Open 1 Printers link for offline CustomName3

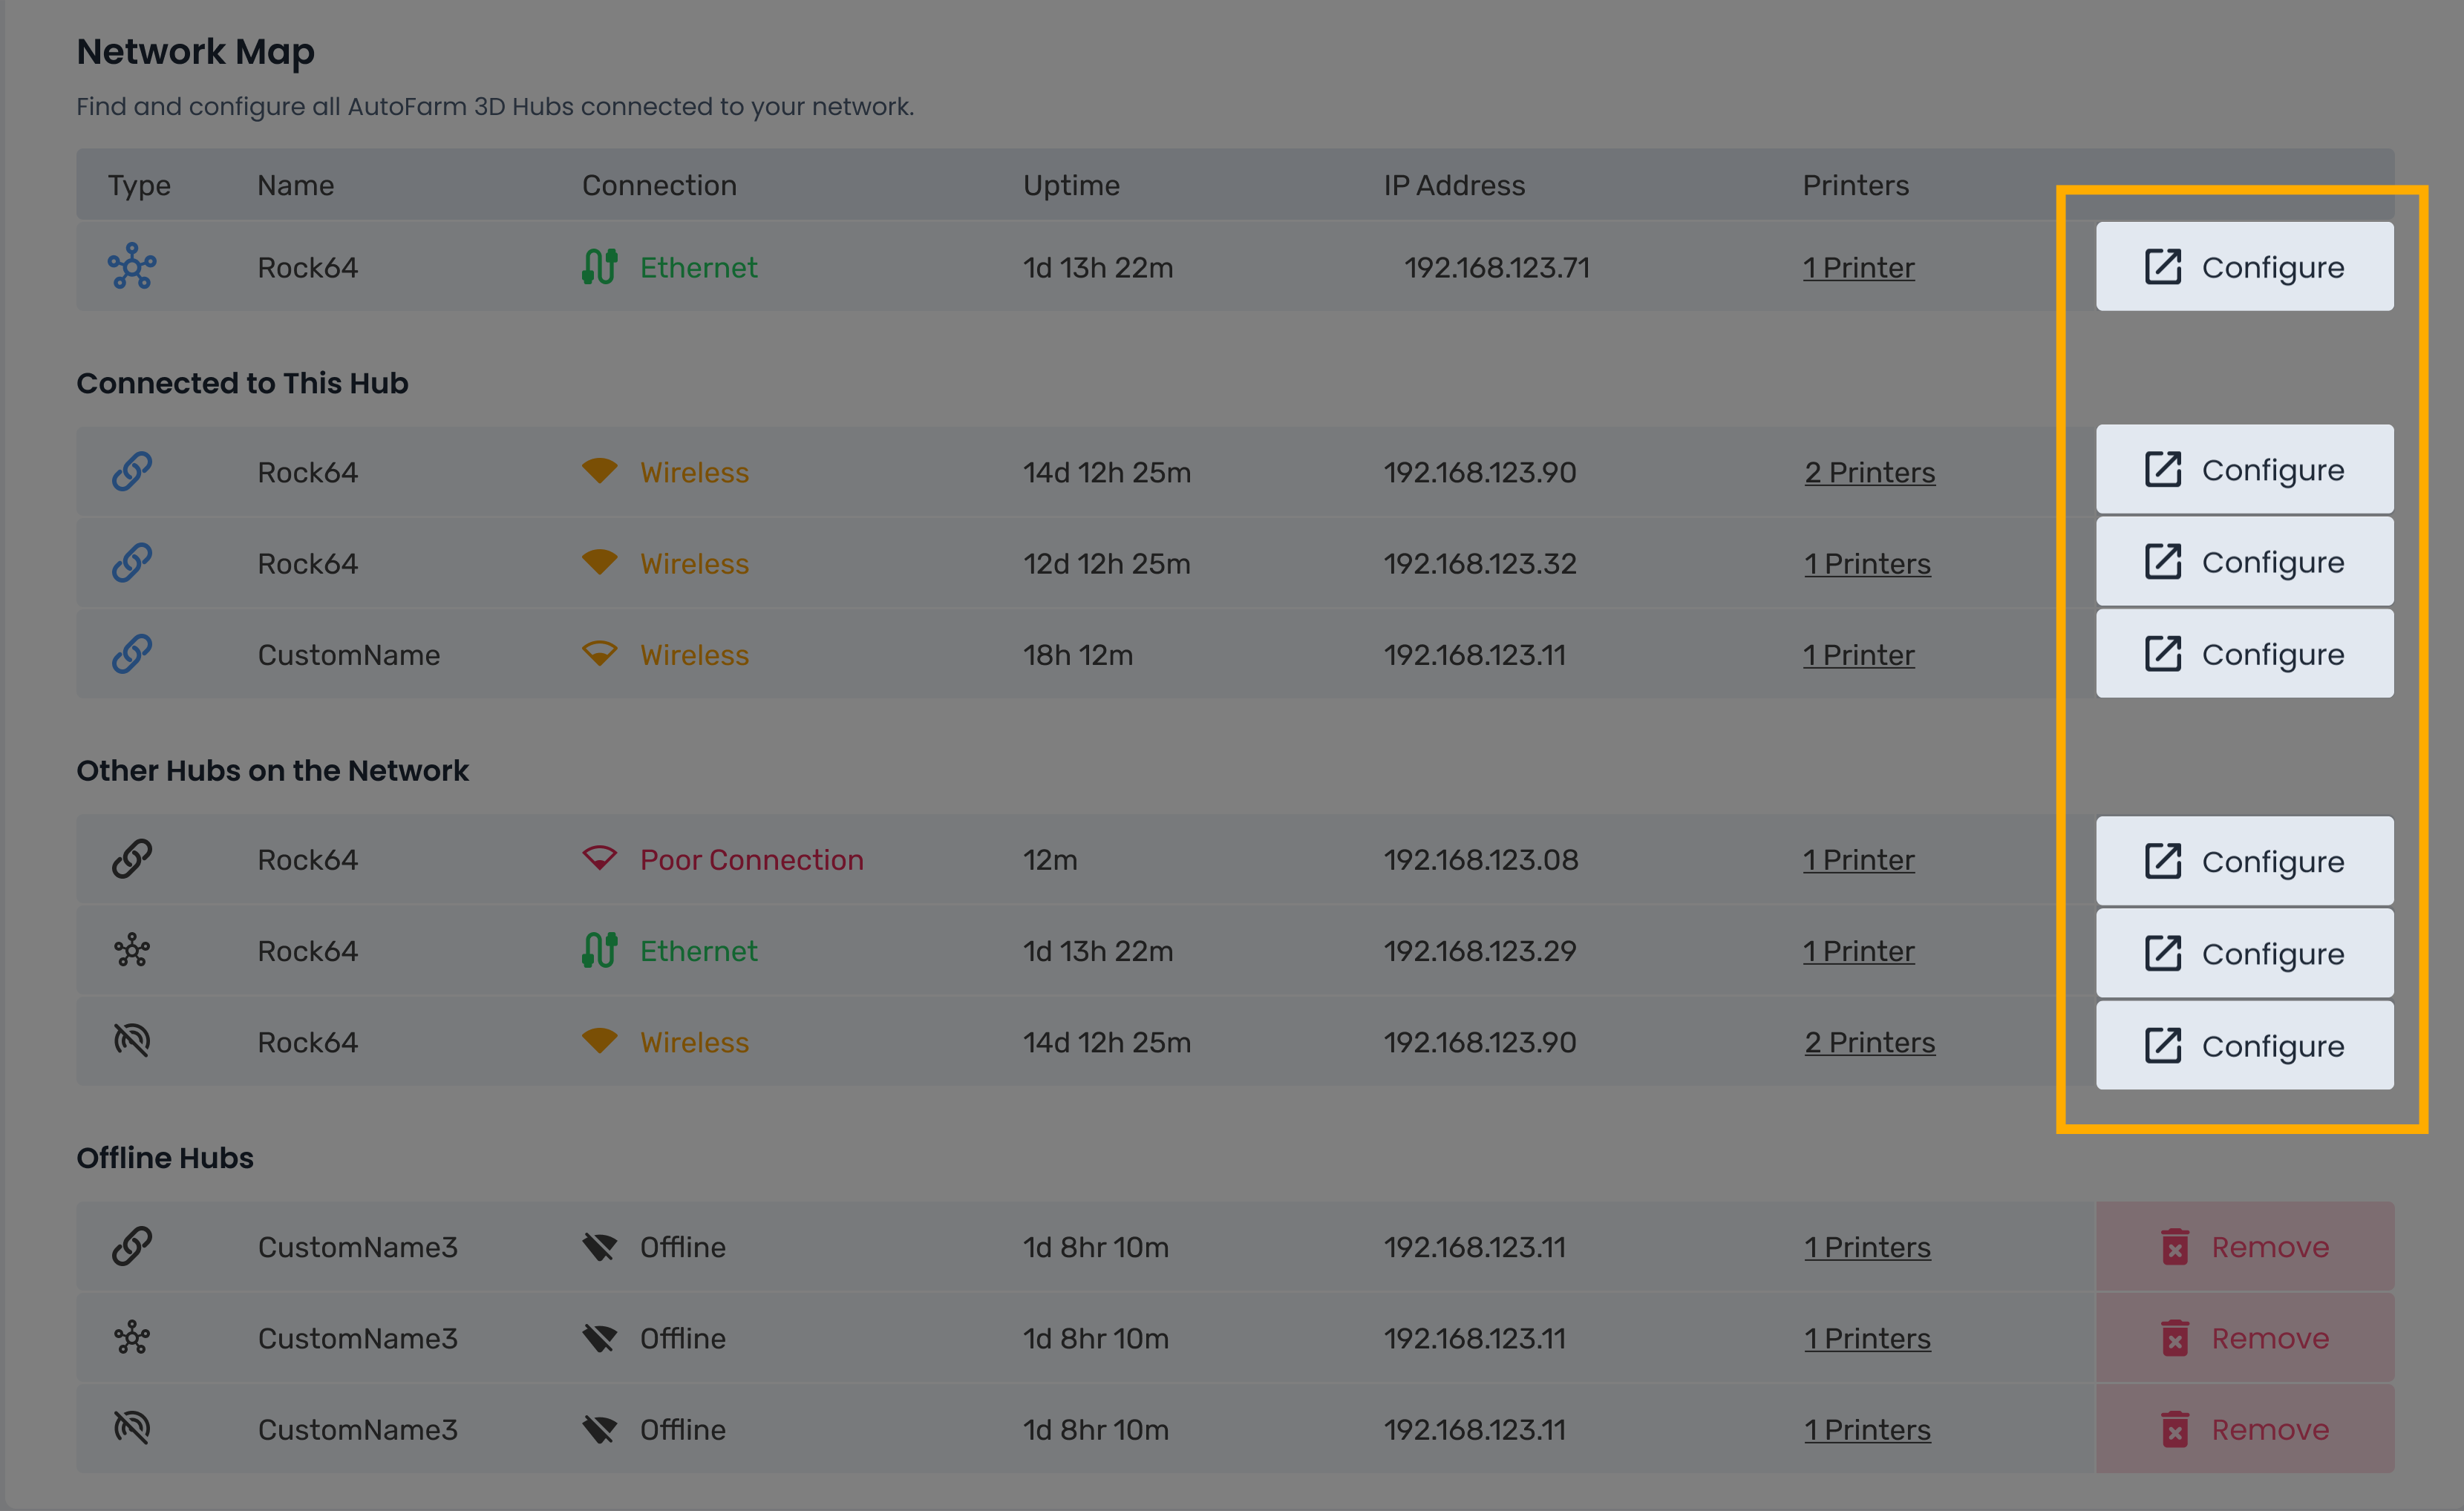[x=1867, y=1246]
